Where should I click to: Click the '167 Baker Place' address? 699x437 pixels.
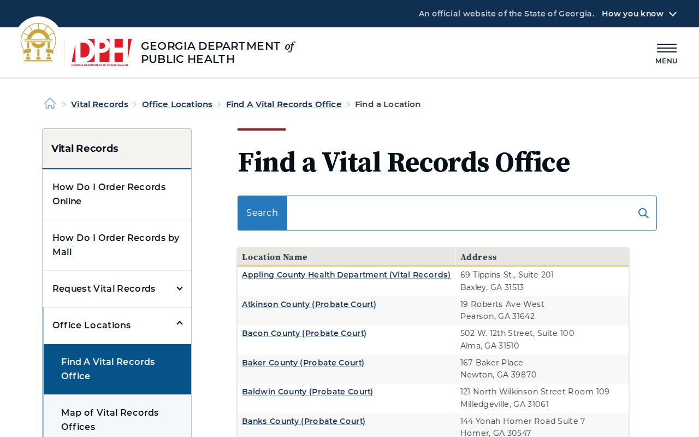point(491,363)
